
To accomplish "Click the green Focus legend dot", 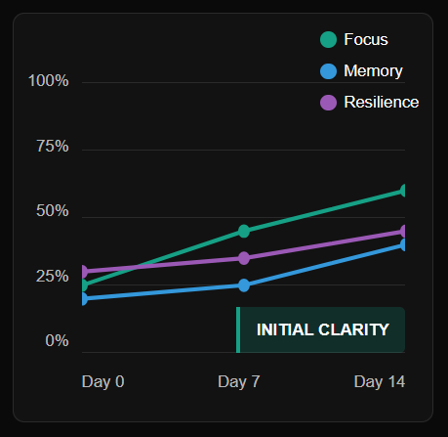I will pyautogui.click(x=328, y=40).
